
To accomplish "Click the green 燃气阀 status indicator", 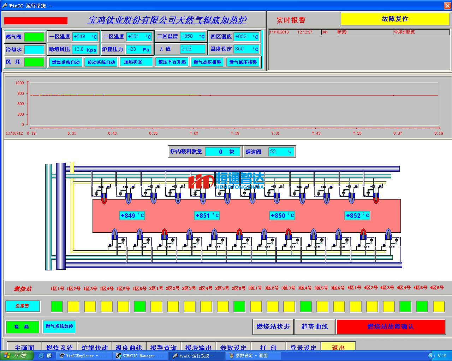I will (34, 37).
